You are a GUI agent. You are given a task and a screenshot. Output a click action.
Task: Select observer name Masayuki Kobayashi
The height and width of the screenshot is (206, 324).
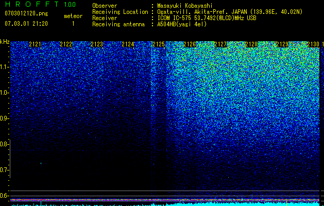(185, 6)
